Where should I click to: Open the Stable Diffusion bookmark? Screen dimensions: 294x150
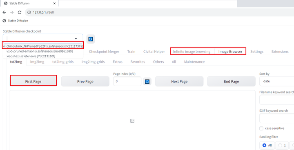16,20
